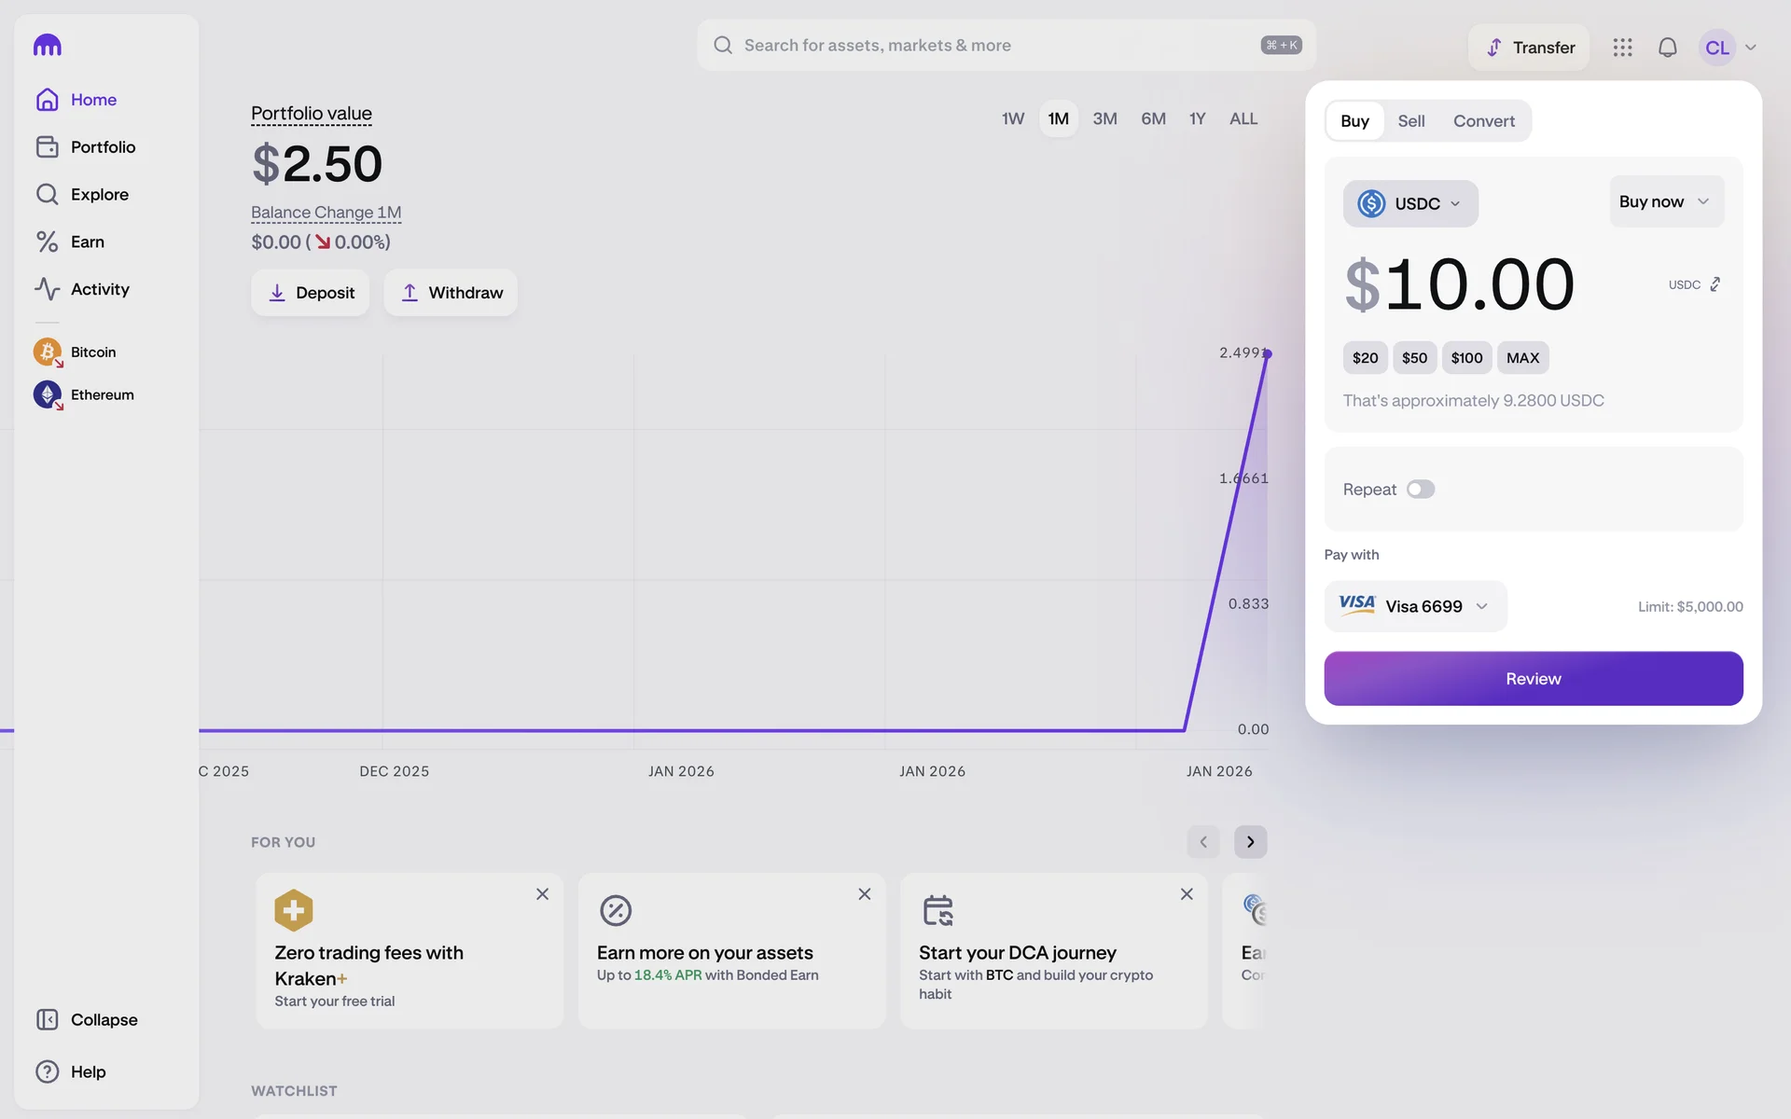Enable the Repeat purchase toggle
This screenshot has width=1791, height=1119.
point(1420,490)
